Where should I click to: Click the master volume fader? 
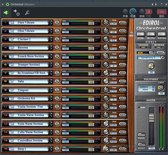coord(152,118)
